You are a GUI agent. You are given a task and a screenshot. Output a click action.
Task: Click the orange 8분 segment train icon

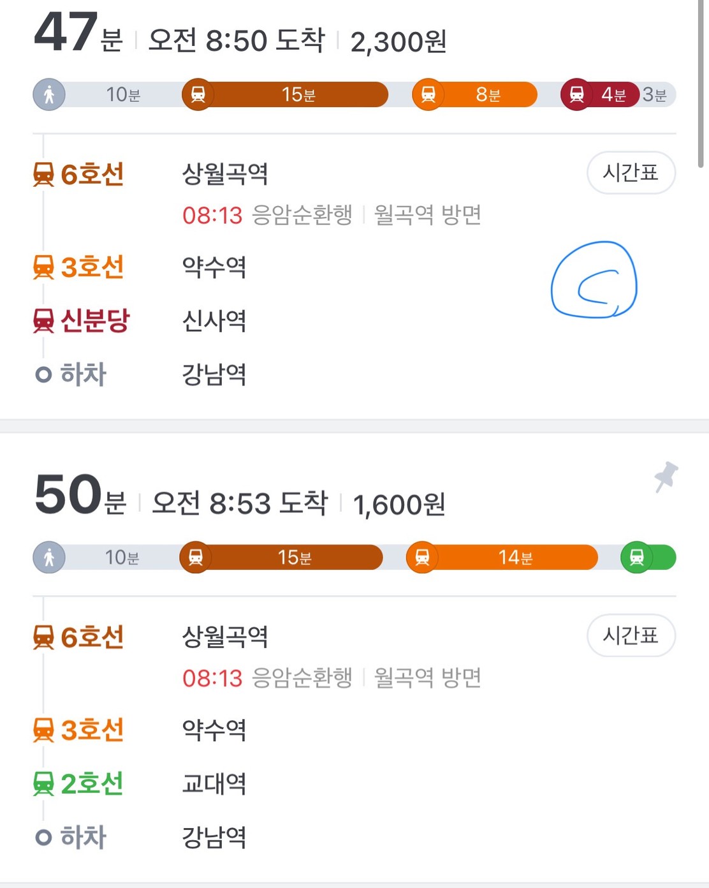428,94
